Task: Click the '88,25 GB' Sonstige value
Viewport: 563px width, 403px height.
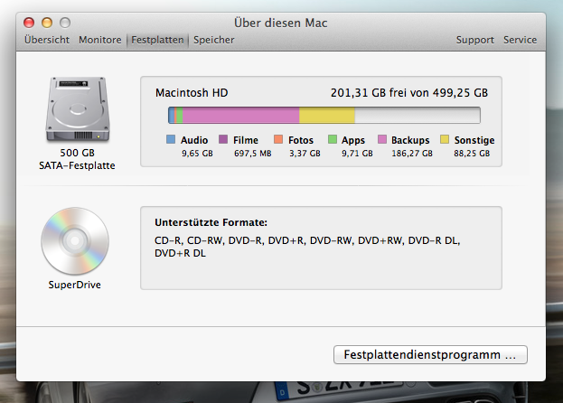Action: [x=472, y=154]
